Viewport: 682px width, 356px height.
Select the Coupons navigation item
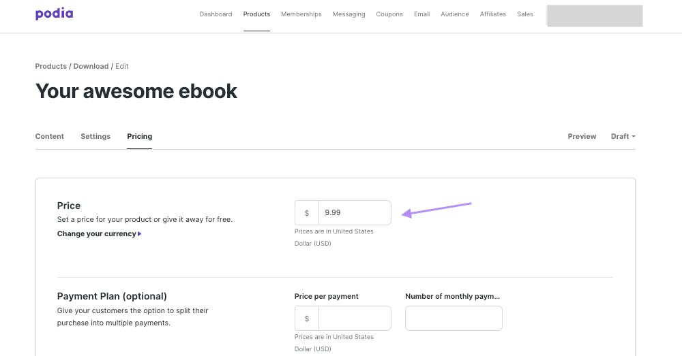click(x=389, y=14)
